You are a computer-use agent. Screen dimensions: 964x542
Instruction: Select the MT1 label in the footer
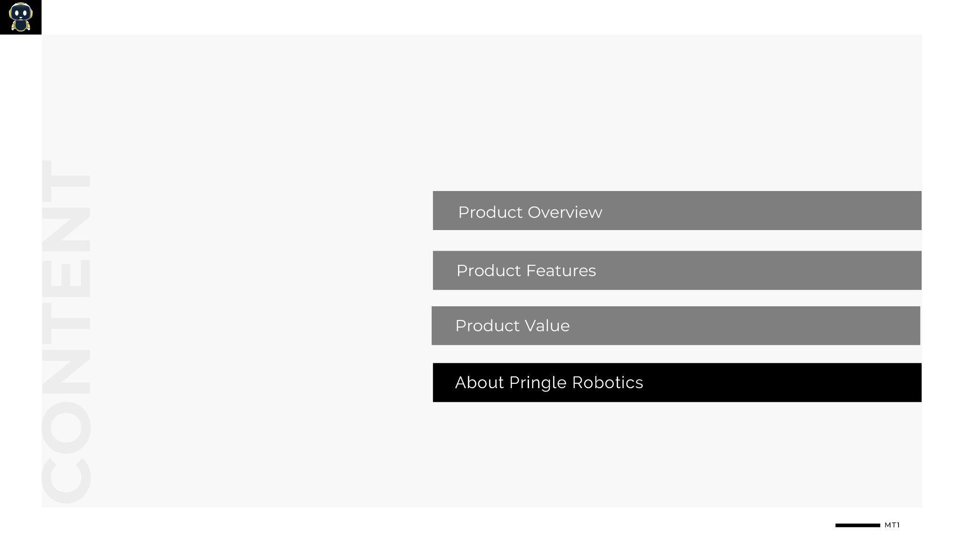tap(892, 525)
